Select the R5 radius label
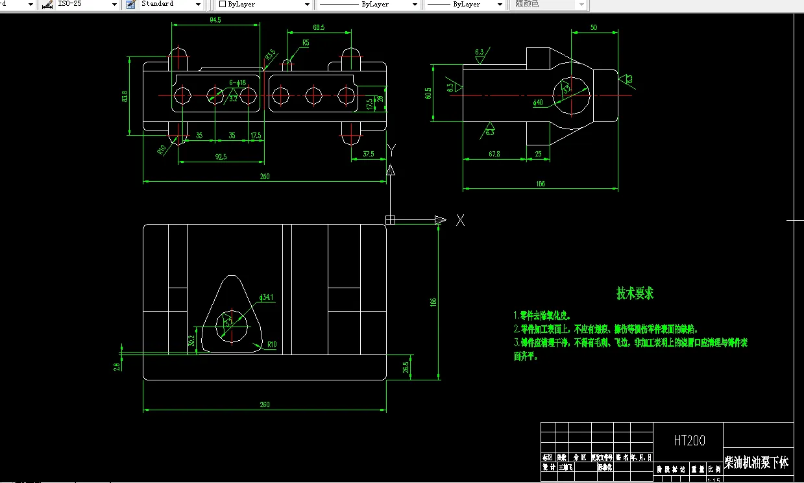 point(305,43)
